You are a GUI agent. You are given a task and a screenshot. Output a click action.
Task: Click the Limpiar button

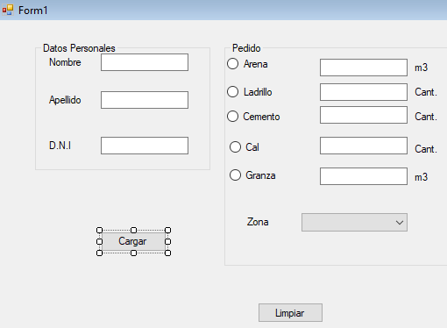pos(290,313)
